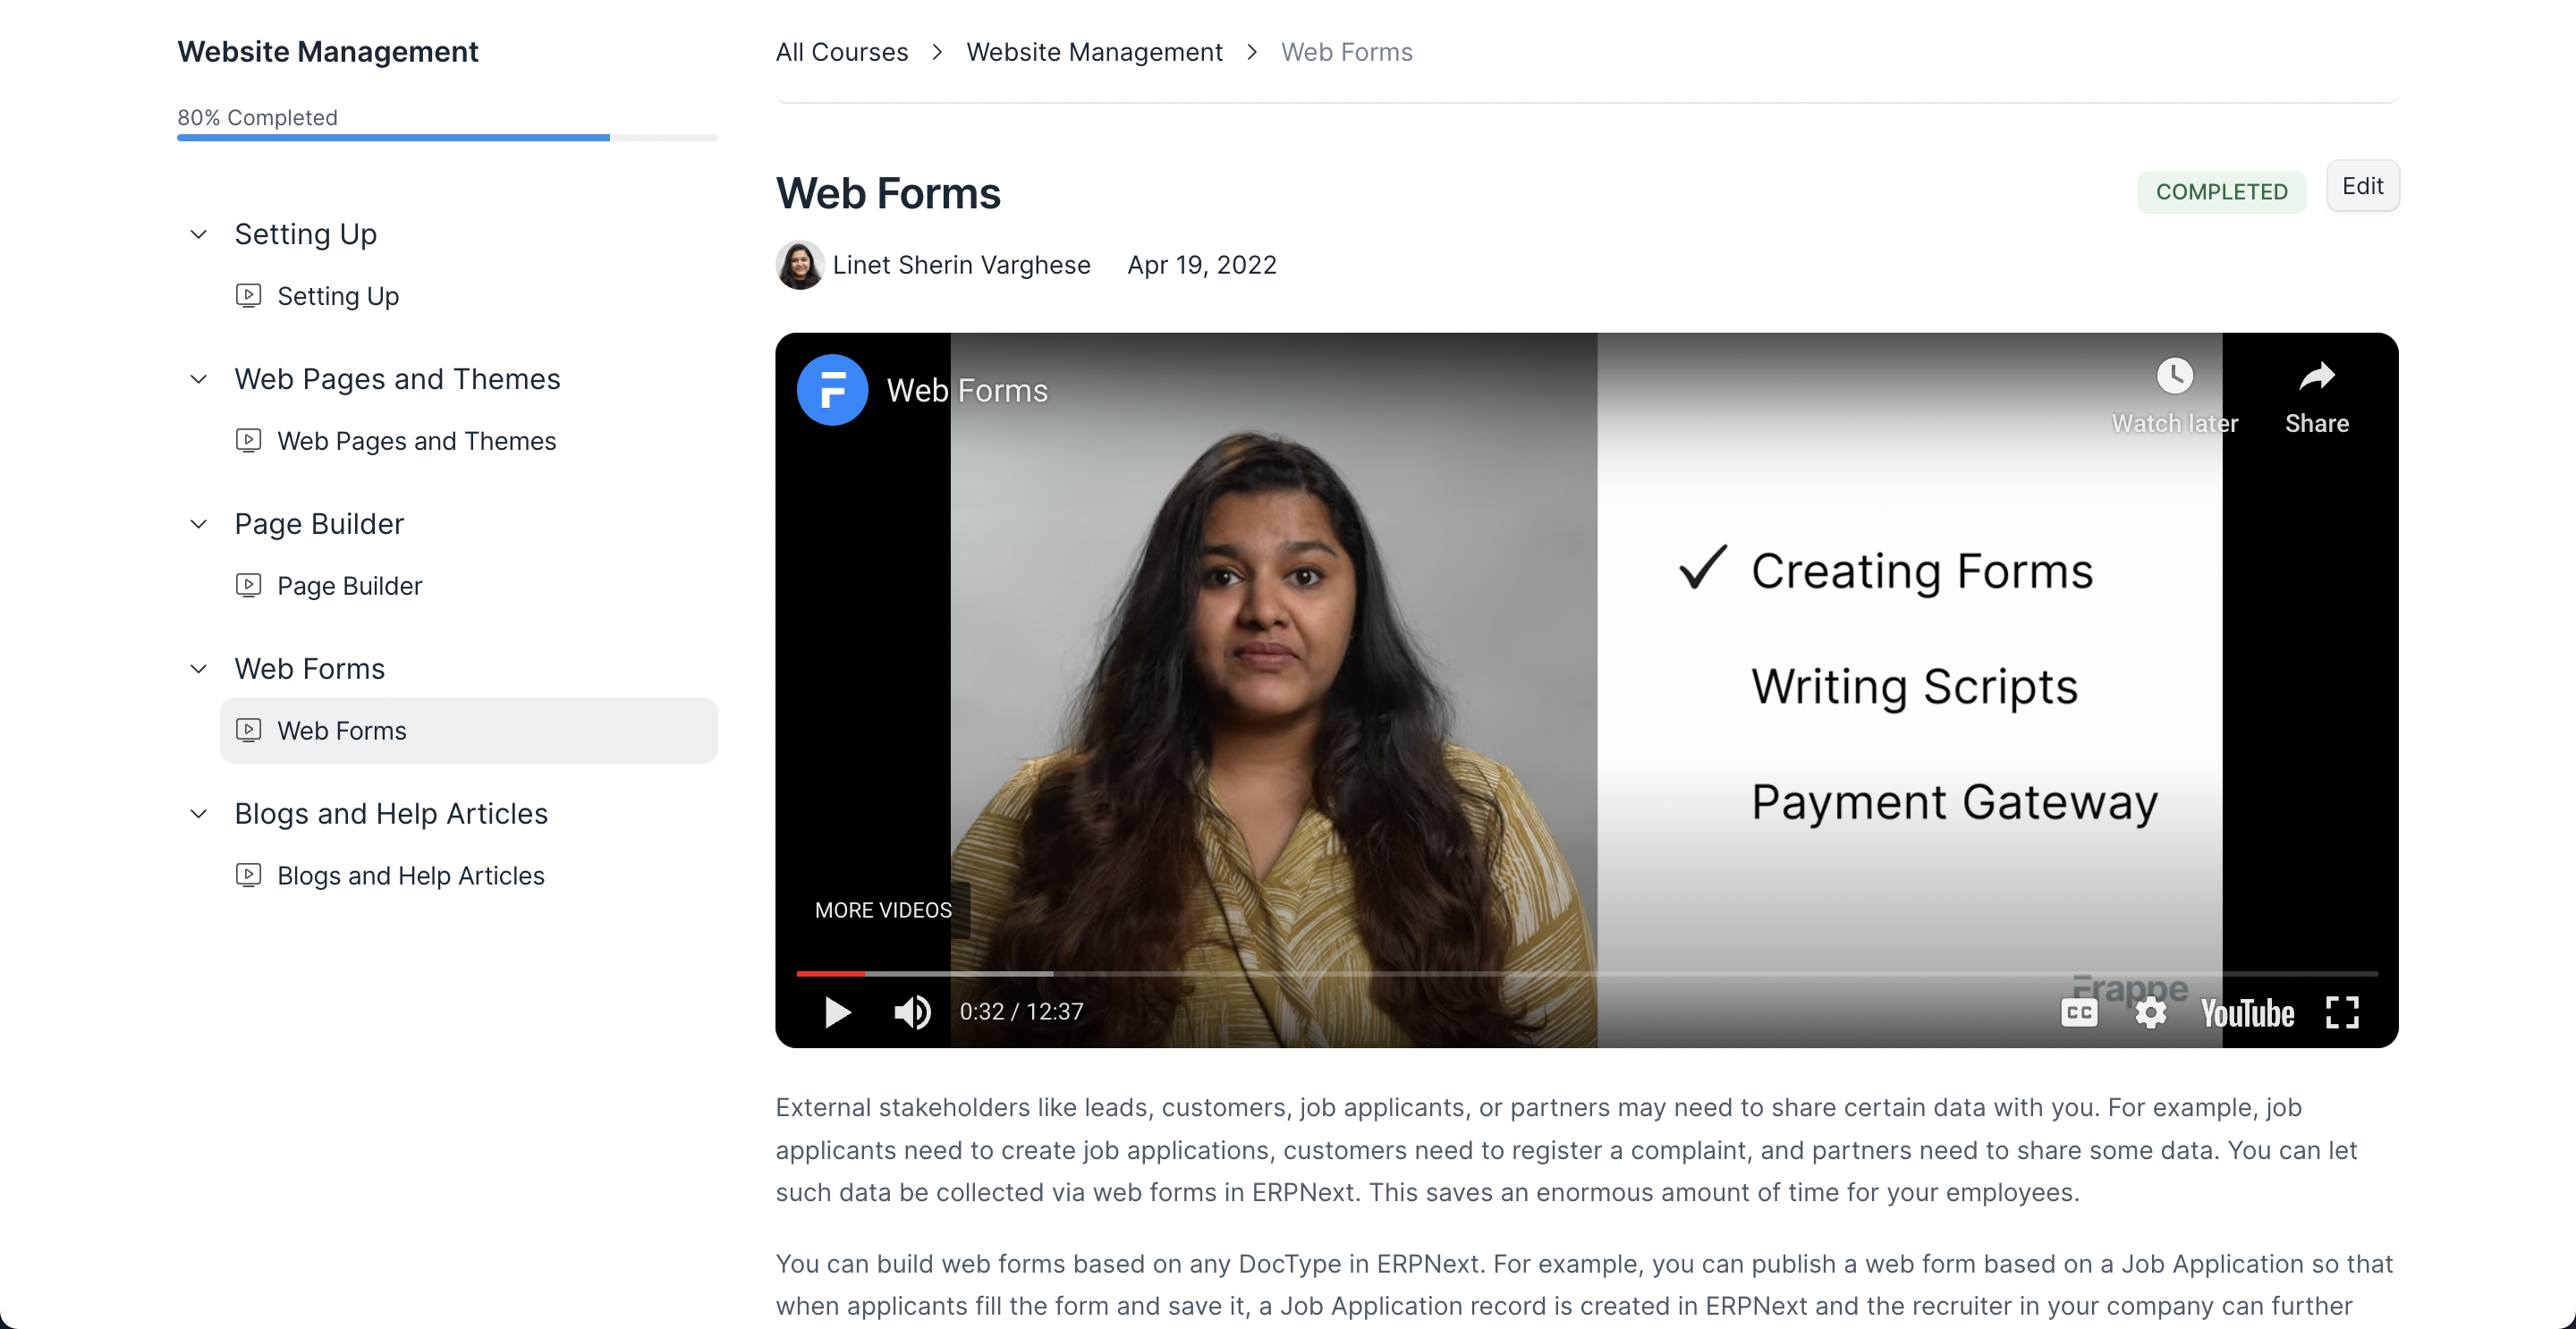Viewport: 2576px width, 1329px height.
Task: Mute the video volume speaker icon
Action: pyautogui.click(x=912, y=1012)
